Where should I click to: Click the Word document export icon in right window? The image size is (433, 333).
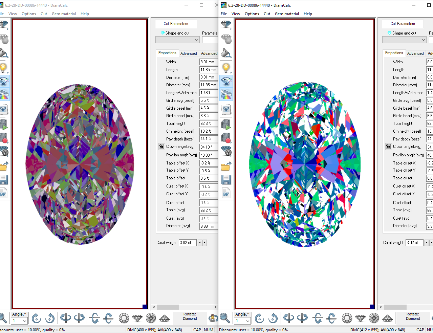[x=226, y=193]
